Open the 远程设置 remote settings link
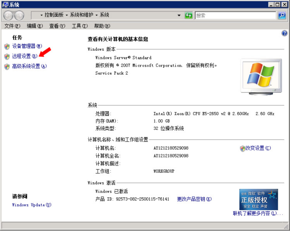The width and height of the screenshot is (290, 231). (24, 56)
